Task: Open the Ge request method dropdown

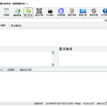Action: pos(106,21)
